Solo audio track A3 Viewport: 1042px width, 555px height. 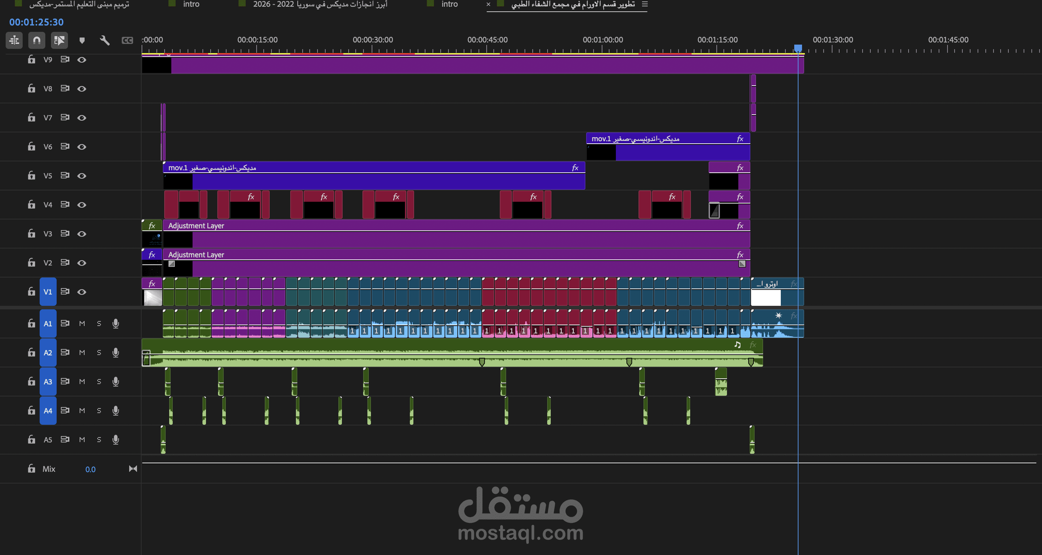pos(99,382)
